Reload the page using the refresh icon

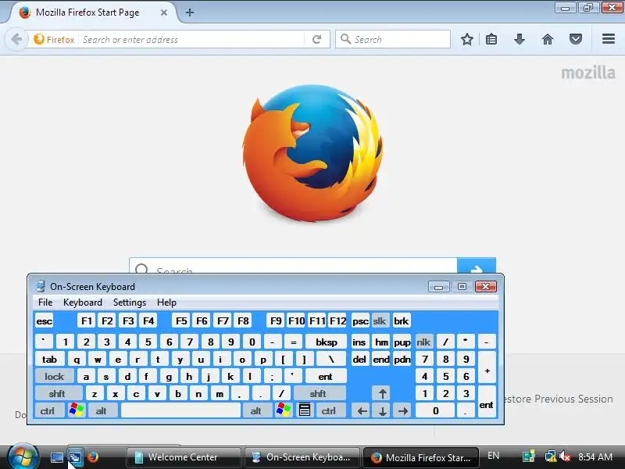(x=317, y=40)
